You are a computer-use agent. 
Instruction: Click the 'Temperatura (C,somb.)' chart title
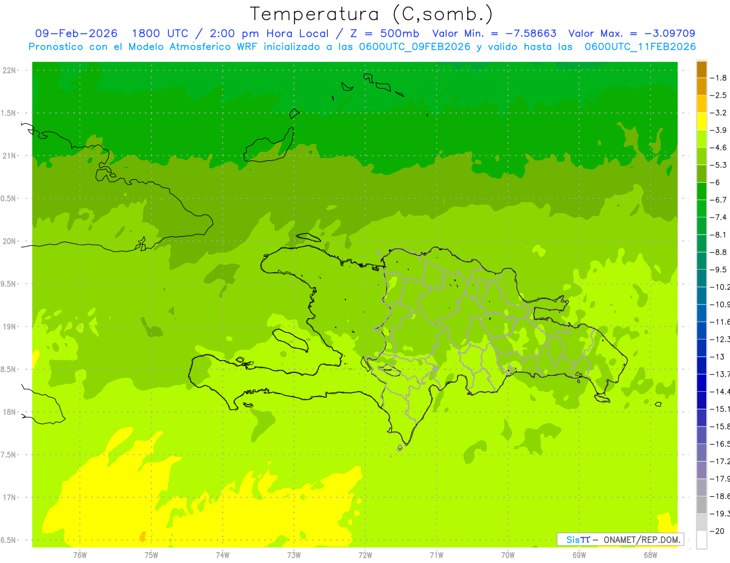coord(372,14)
